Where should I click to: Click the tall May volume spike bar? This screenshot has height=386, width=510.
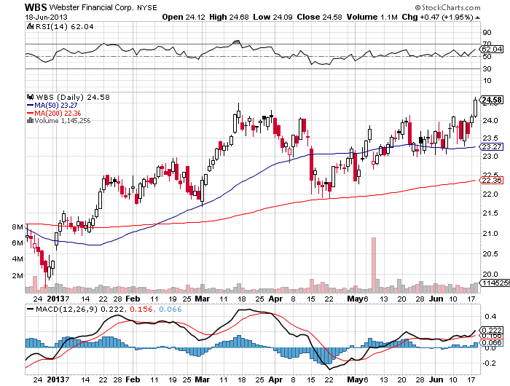[x=374, y=265]
